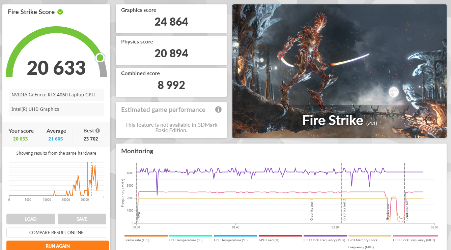Click the green 20 633 under Your score
Image resolution: width=451 pixels, height=250 pixels.
point(21,139)
